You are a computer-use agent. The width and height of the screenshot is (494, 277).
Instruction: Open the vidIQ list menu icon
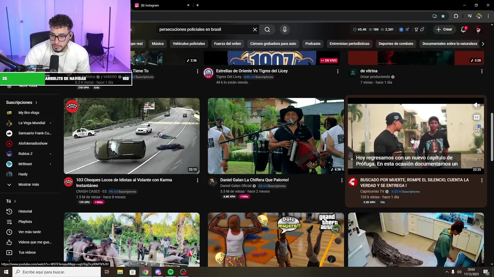[x=408, y=30]
